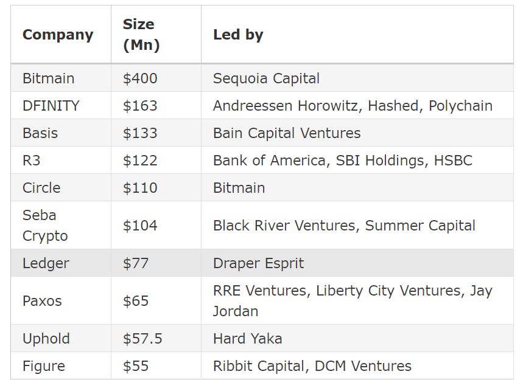Screen dimensions: 523x391
Task: Click the R3 company cell
Action: click(x=32, y=161)
